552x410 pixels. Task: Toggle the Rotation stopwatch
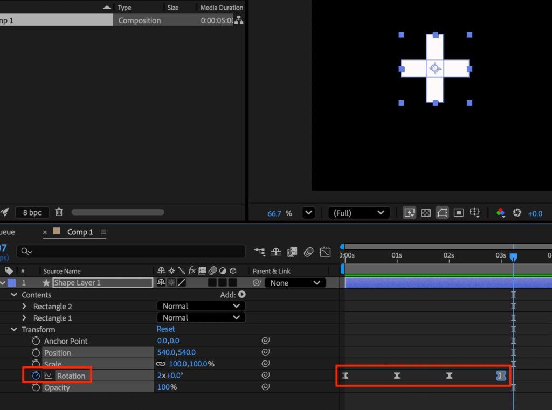(36, 376)
